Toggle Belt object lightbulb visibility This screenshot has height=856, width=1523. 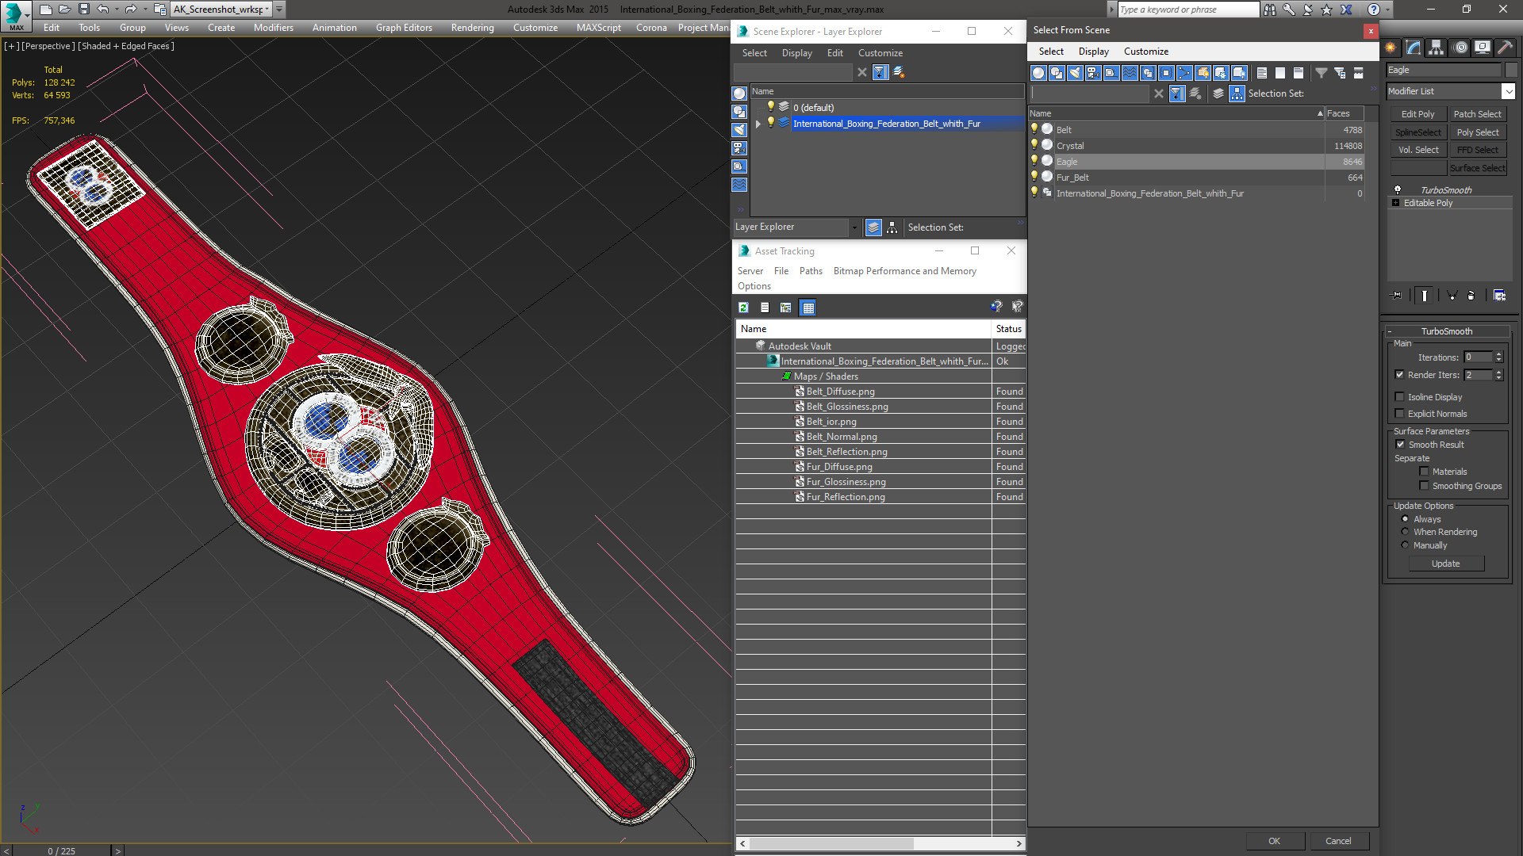click(x=1034, y=129)
